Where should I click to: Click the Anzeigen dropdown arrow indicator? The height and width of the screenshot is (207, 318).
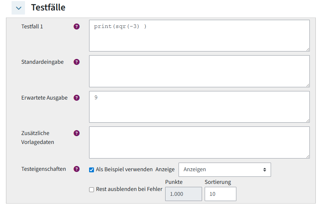pyautogui.click(x=264, y=170)
